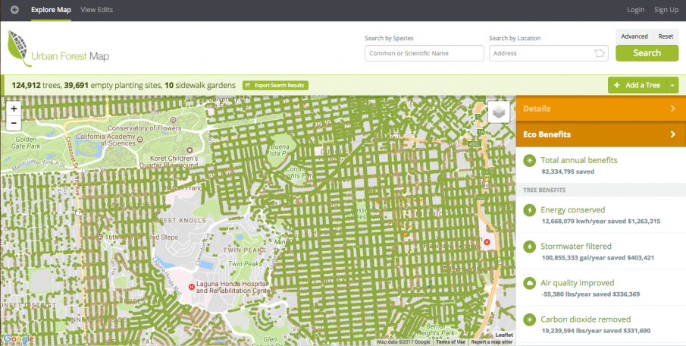
Task: Click the '$2,334,795 saved' value
Action: pos(568,171)
